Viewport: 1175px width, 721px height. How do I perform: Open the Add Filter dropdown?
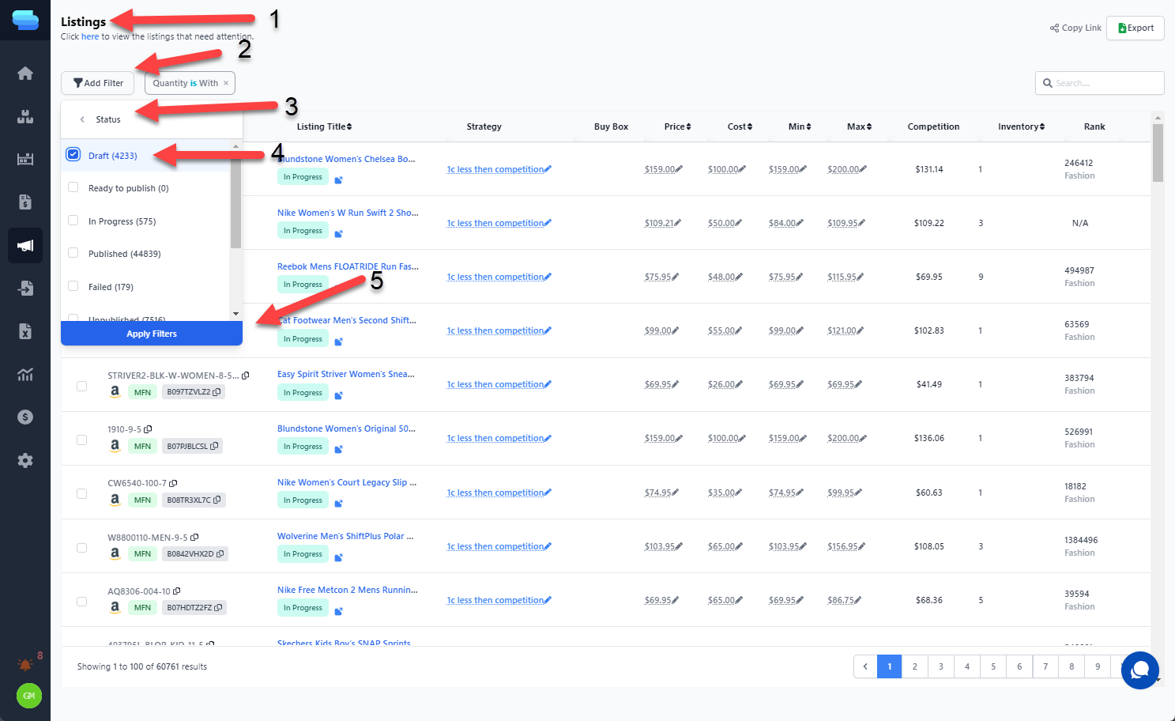(98, 83)
